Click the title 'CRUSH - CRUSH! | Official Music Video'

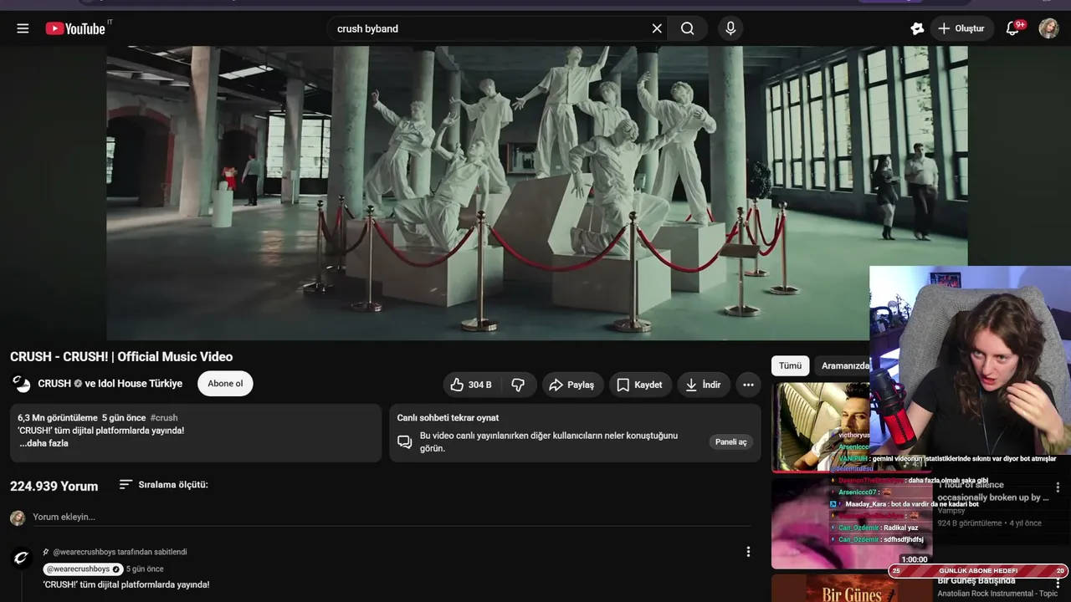(x=121, y=357)
